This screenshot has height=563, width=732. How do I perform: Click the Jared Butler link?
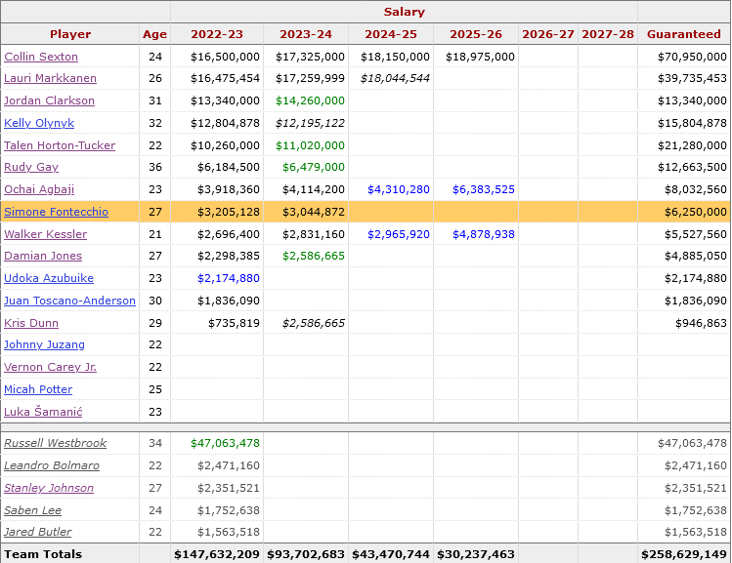pos(38,532)
